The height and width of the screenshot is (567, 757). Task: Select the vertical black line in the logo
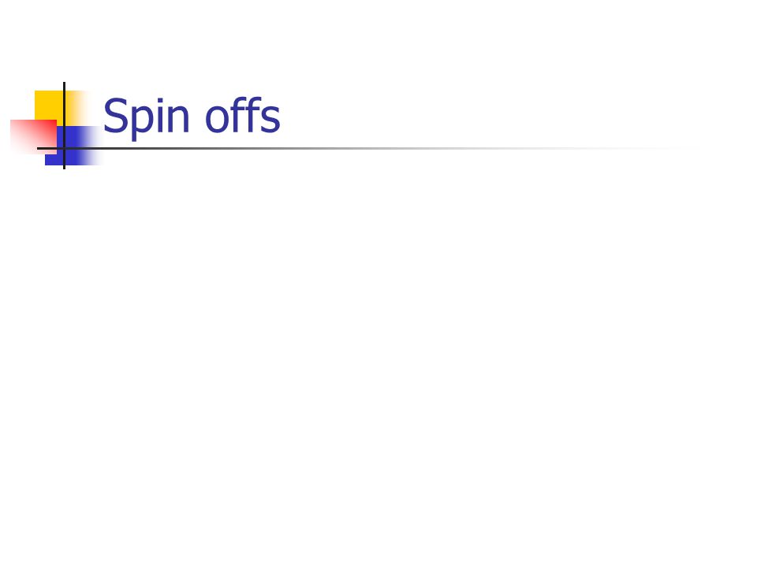(x=64, y=125)
